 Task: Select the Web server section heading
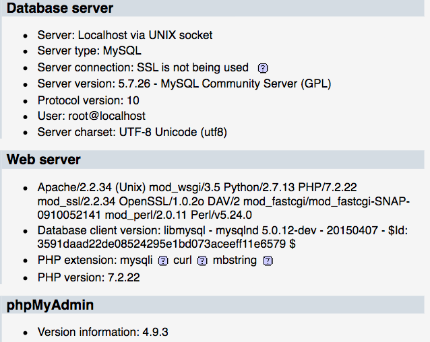coord(44,160)
